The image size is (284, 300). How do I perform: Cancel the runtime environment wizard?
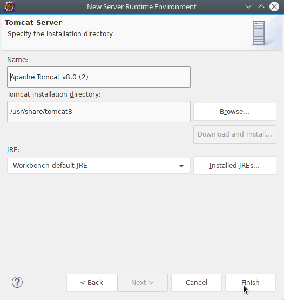point(197,283)
